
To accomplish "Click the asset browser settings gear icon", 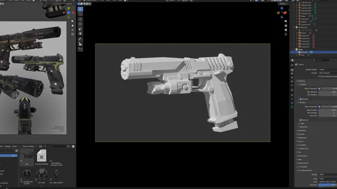I will point(73,146).
